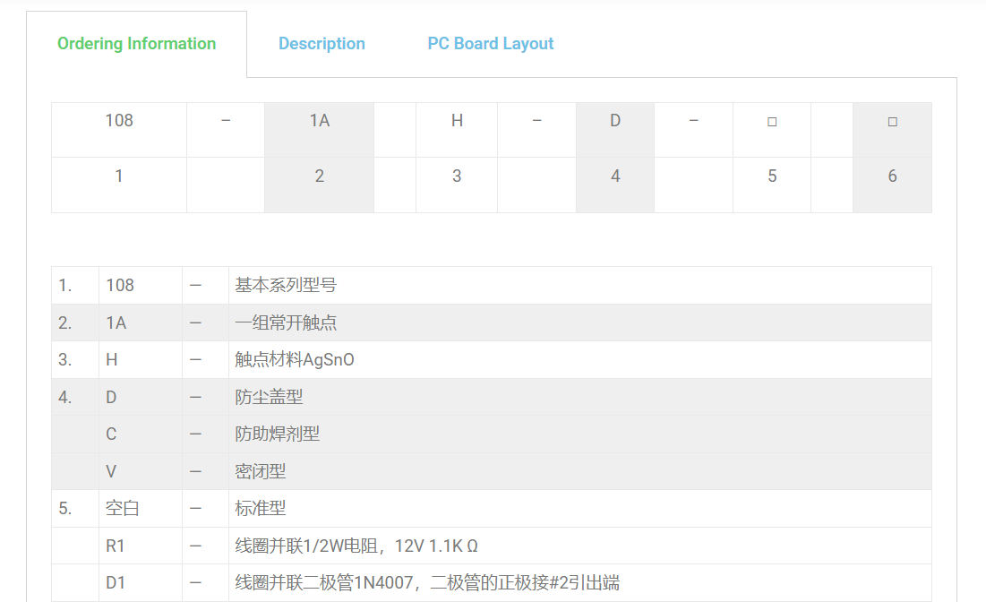The width and height of the screenshot is (986, 602).
Task: Select the 防助焊剂型 entry
Action: tap(278, 434)
